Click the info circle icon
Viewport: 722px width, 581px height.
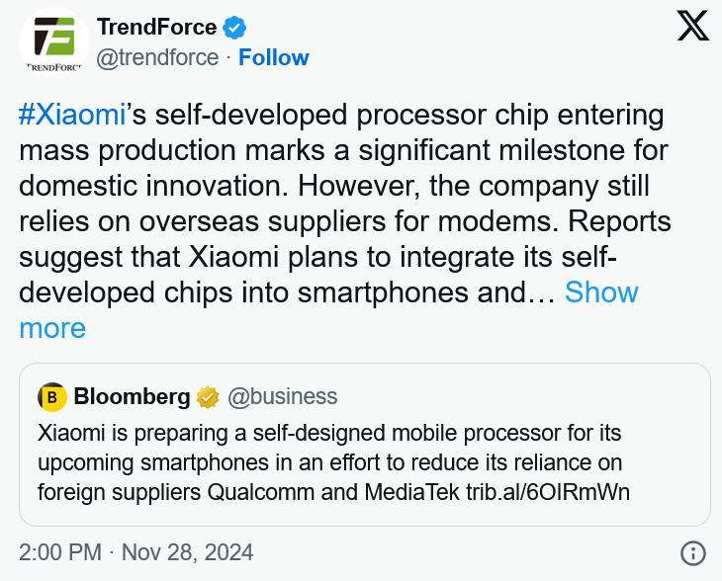pyautogui.click(x=693, y=552)
